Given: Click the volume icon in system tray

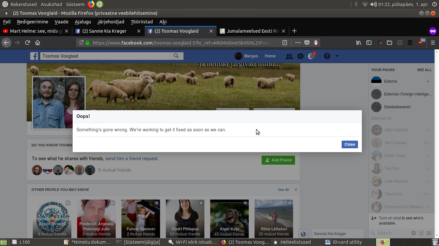Looking at the screenshot, I should pyautogui.click(x=373, y=4).
